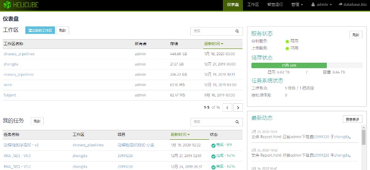
Task: Click status text 完成 - 9/9
Action: click(x=224, y=145)
